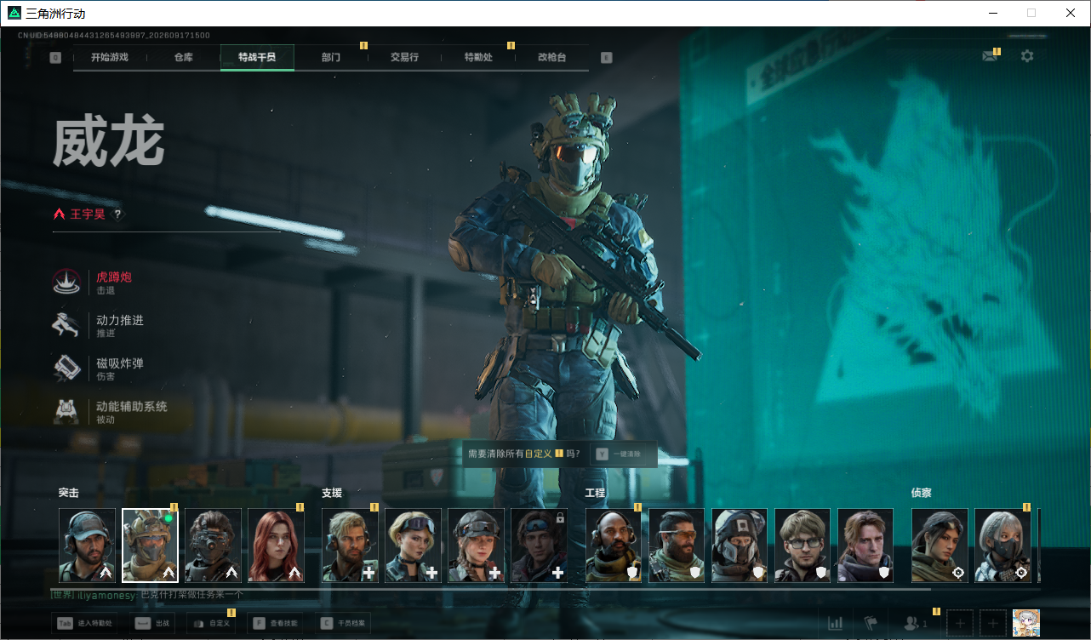Select the bearded operator wearing a cap in 突击
This screenshot has width=1091, height=640.
click(x=88, y=546)
